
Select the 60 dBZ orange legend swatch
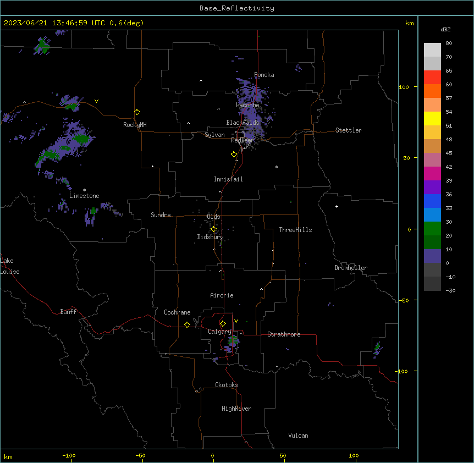tap(432, 91)
